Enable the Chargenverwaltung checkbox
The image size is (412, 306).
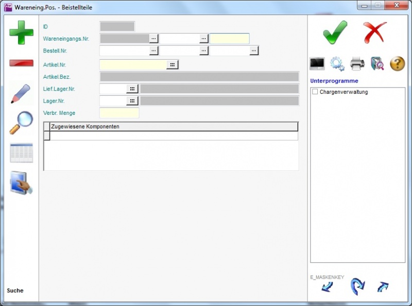point(315,92)
